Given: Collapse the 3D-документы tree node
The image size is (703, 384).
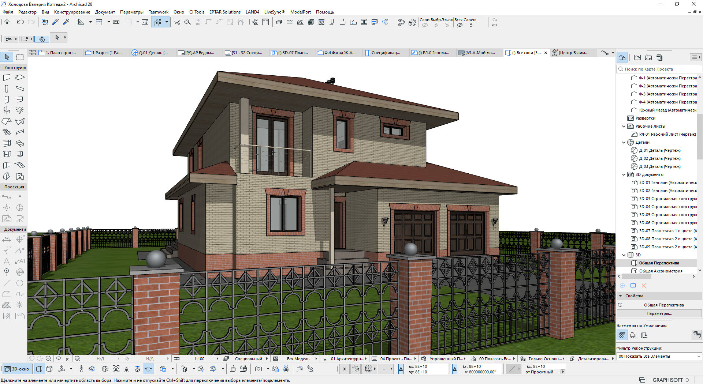Looking at the screenshot, I should pos(624,174).
